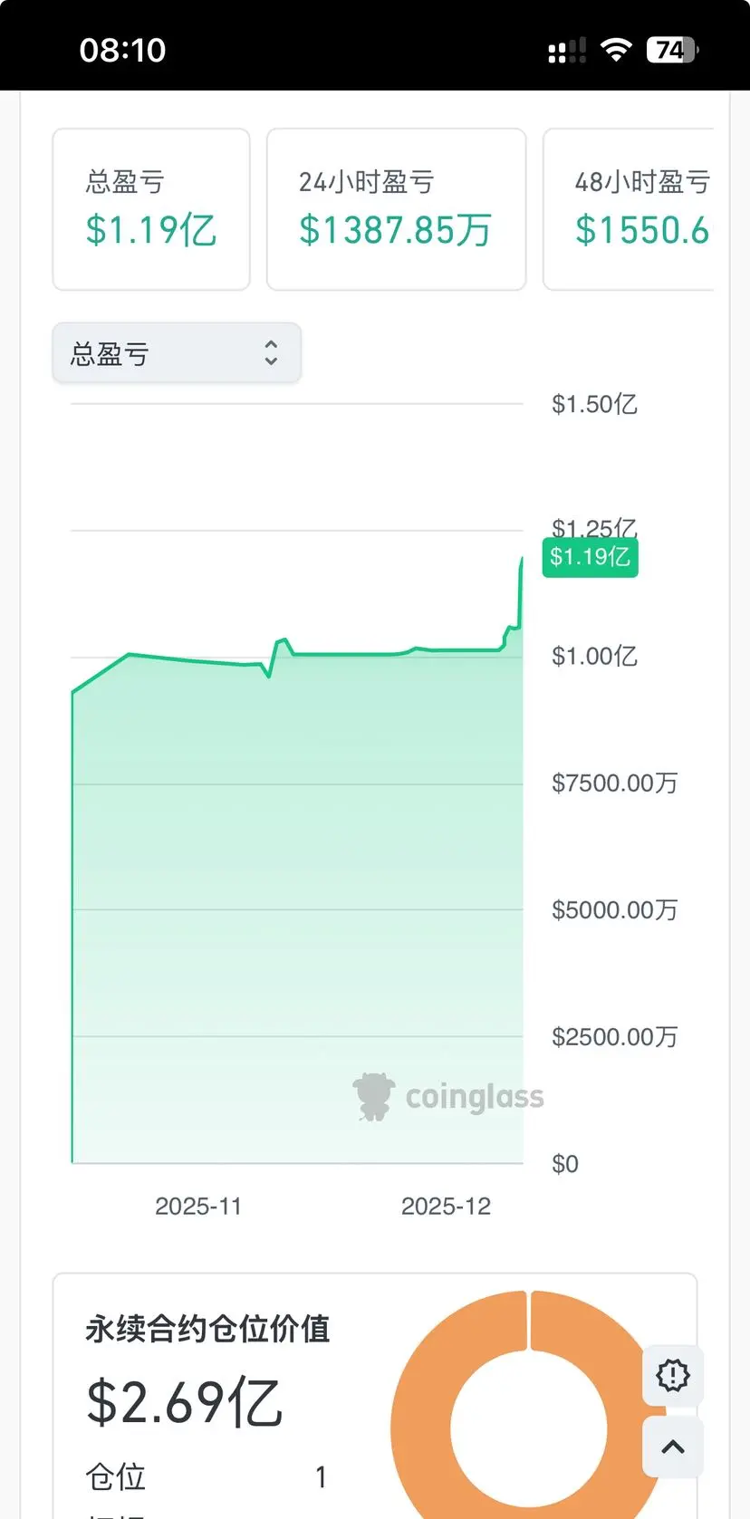Tap the chart line's latest peak point
750x1519 pixels.
(x=522, y=559)
